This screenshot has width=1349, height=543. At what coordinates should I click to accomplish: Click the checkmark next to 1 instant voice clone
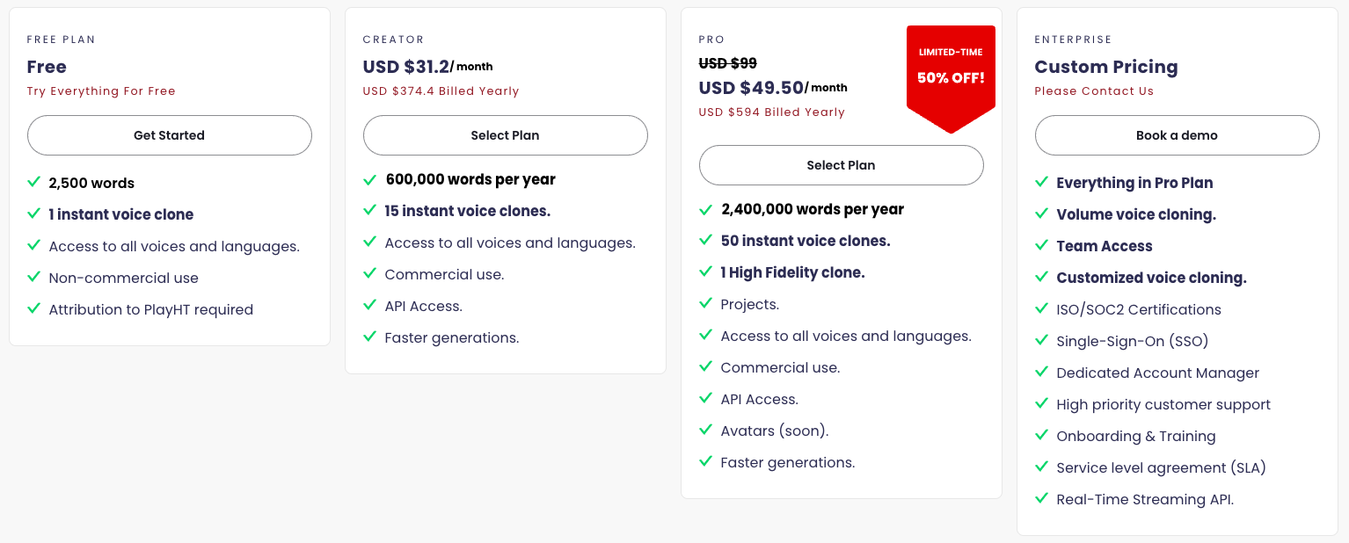(x=34, y=214)
